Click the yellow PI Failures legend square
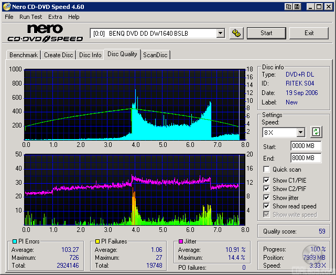 pos(97,241)
